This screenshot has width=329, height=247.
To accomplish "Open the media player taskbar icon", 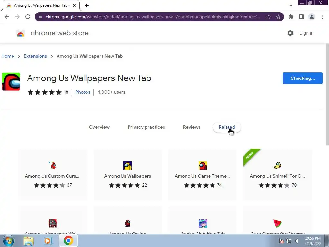I will pyautogui.click(x=48, y=241).
